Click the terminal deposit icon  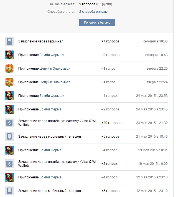tap(9, 41)
